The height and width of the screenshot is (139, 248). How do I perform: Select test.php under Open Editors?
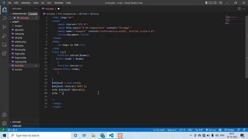pyautogui.click(x=24, y=18)
